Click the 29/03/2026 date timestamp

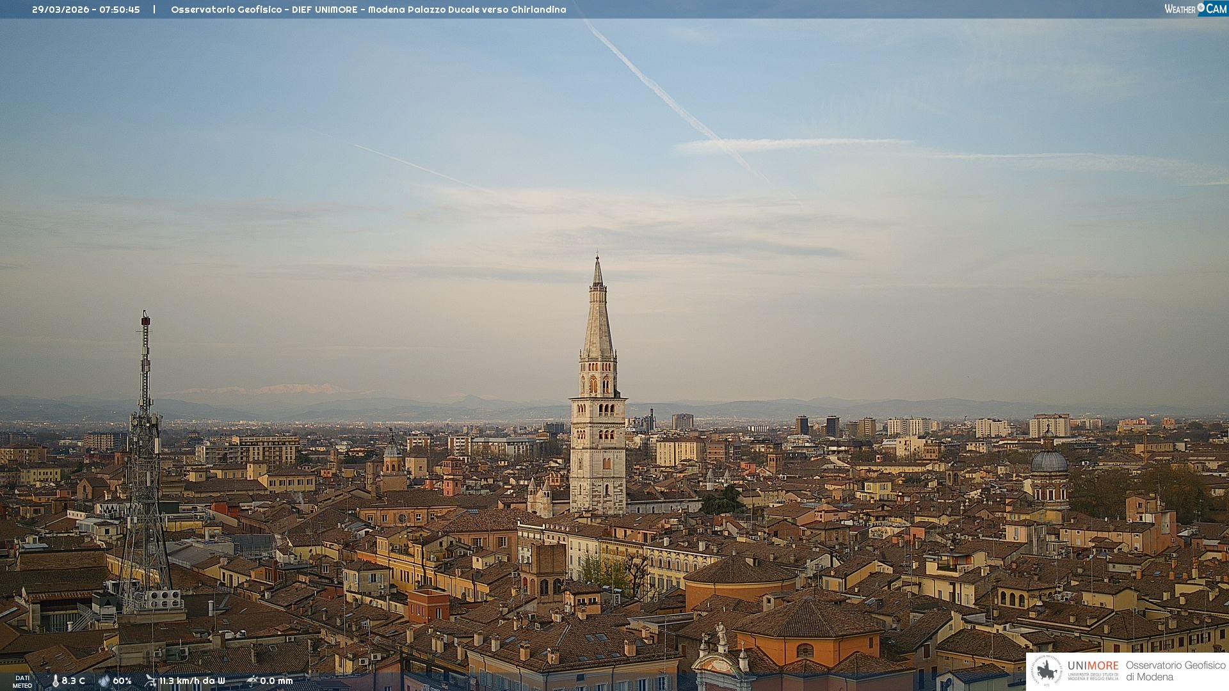[61, 10]
